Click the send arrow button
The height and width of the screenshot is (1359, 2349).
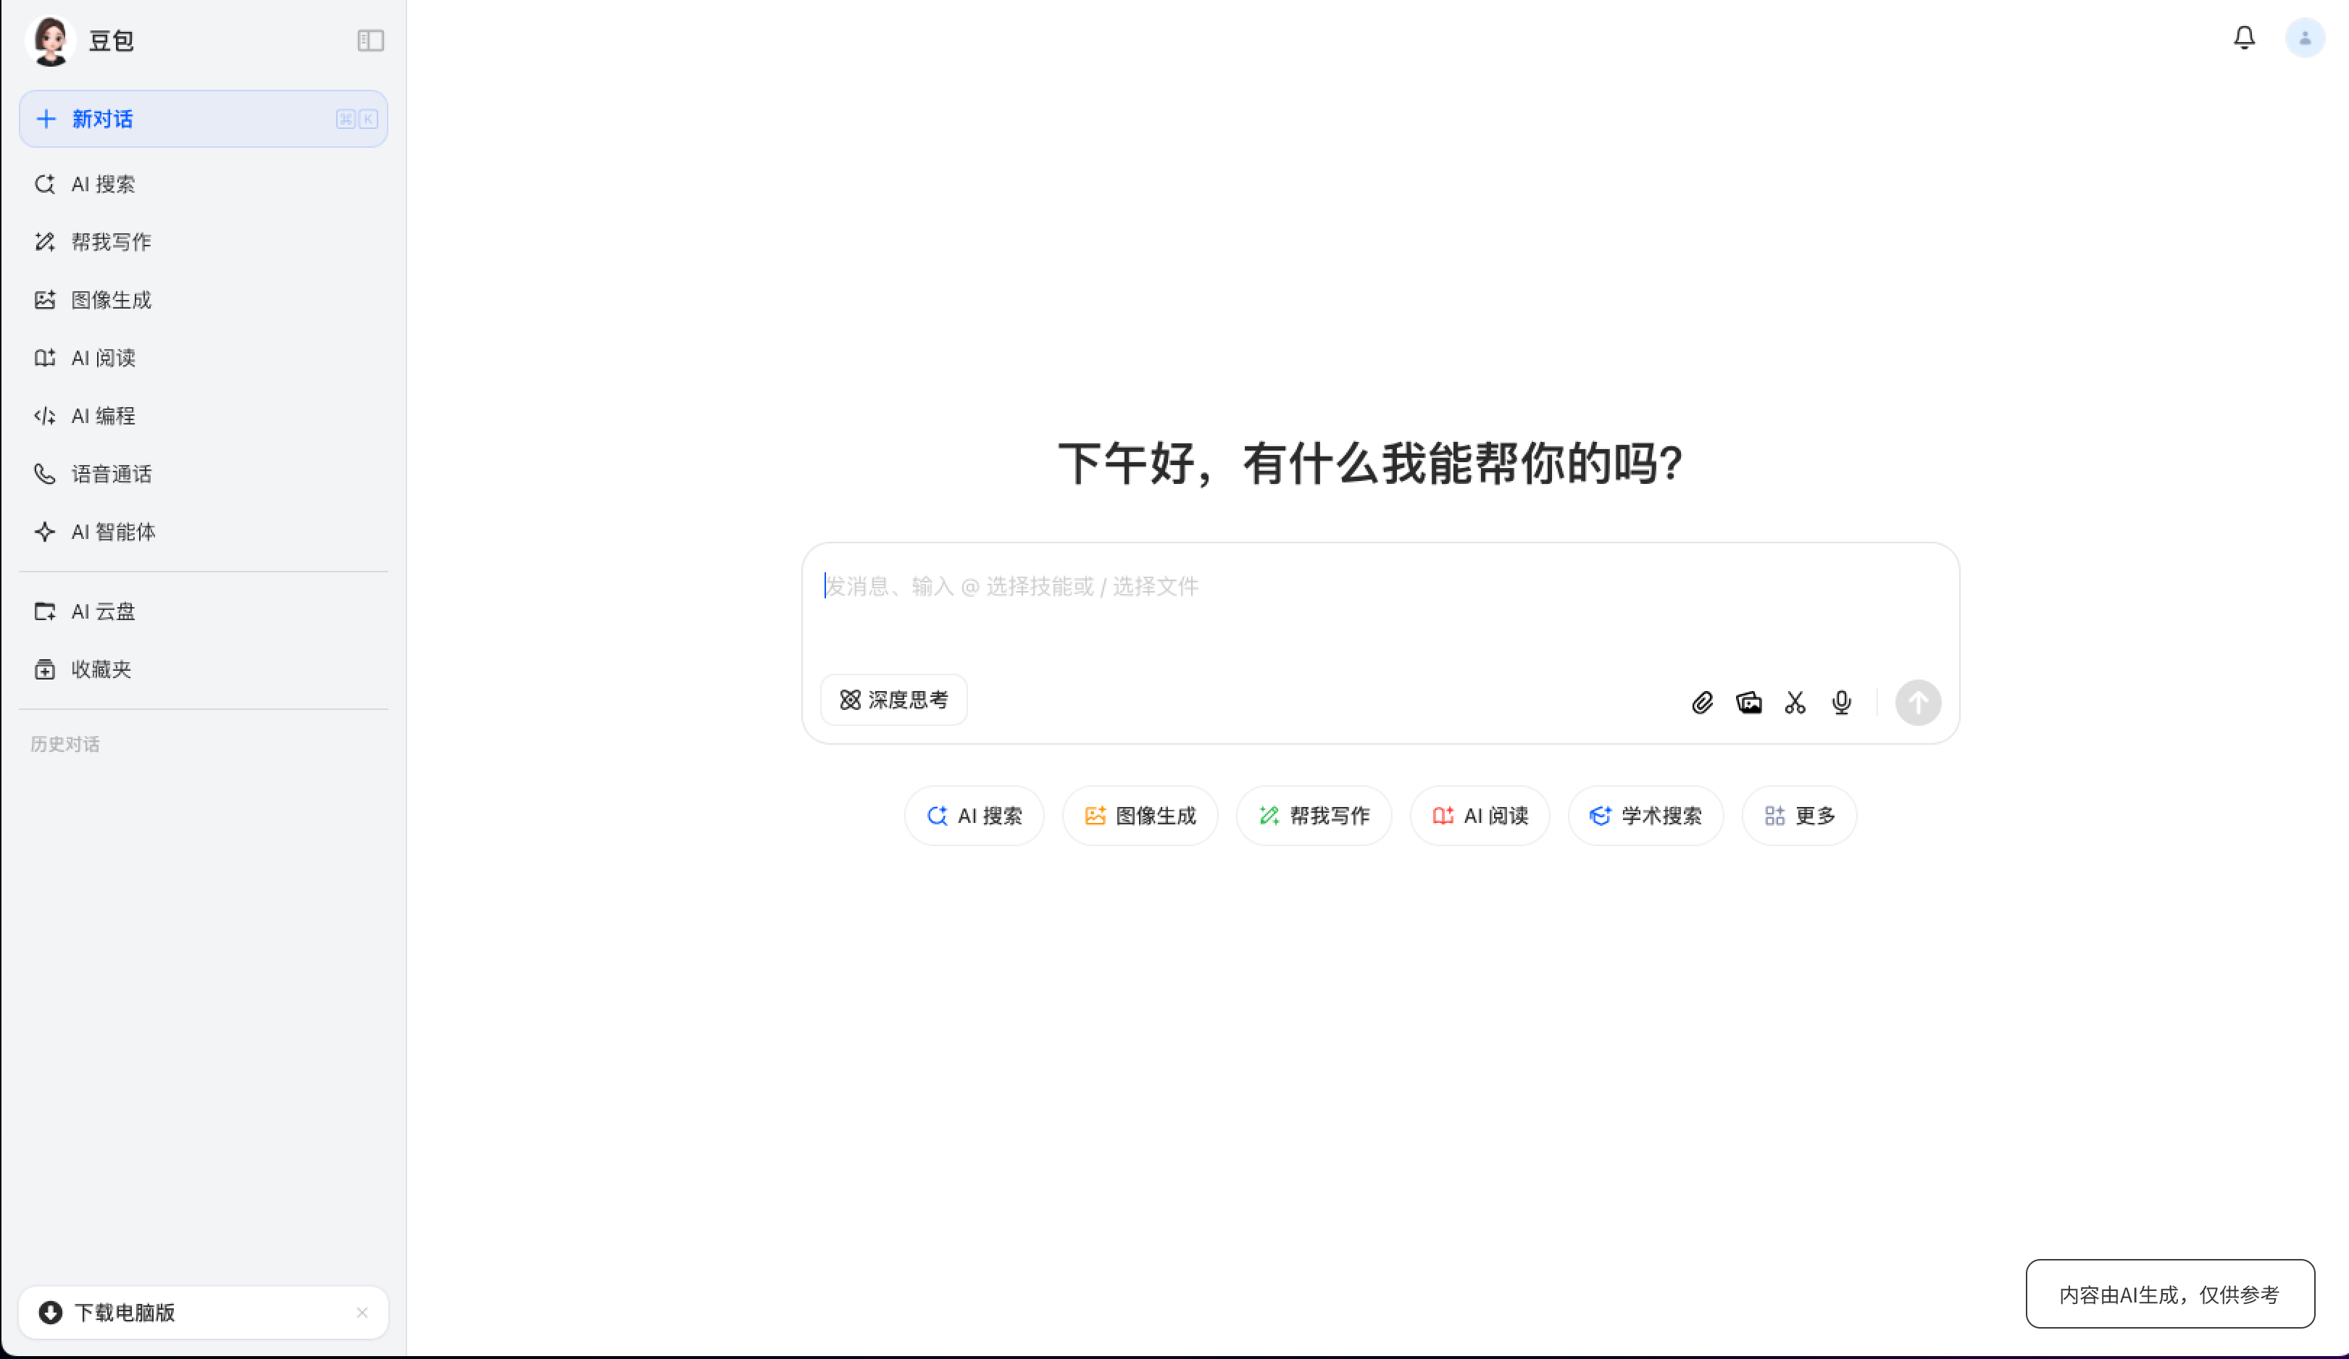coord(1917,702)
